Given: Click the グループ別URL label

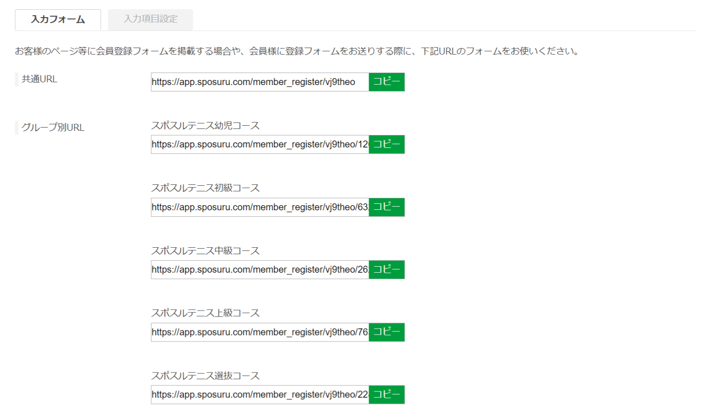Looking at the screenshot, I should pos(53,128).
